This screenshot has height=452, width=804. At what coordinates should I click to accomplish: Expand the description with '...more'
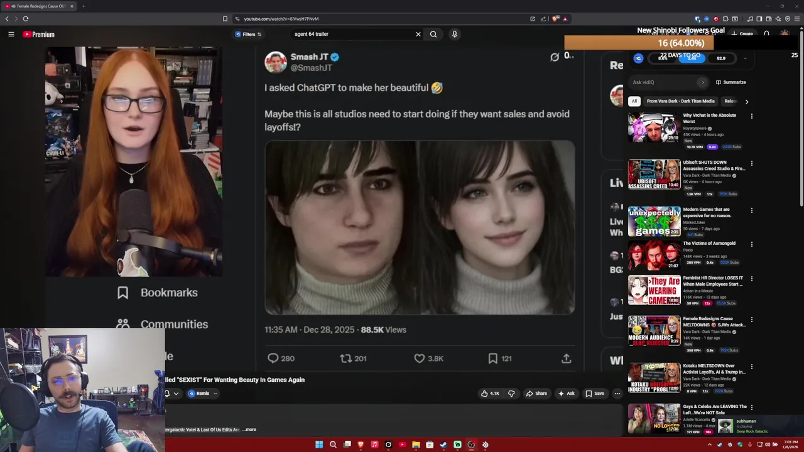tap(249, 429)
